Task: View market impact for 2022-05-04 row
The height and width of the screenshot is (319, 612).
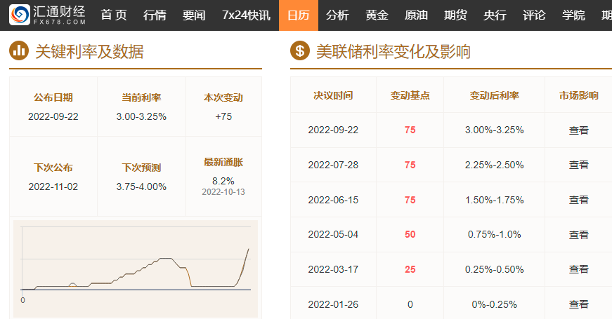Action: (578, 234)
